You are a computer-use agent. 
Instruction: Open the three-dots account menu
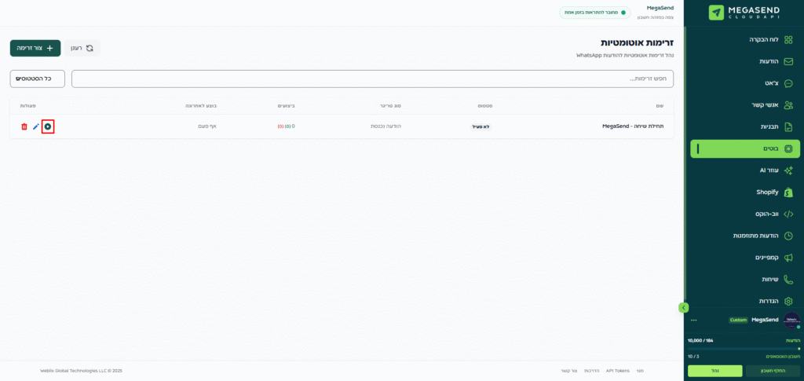tap(693, 320)
